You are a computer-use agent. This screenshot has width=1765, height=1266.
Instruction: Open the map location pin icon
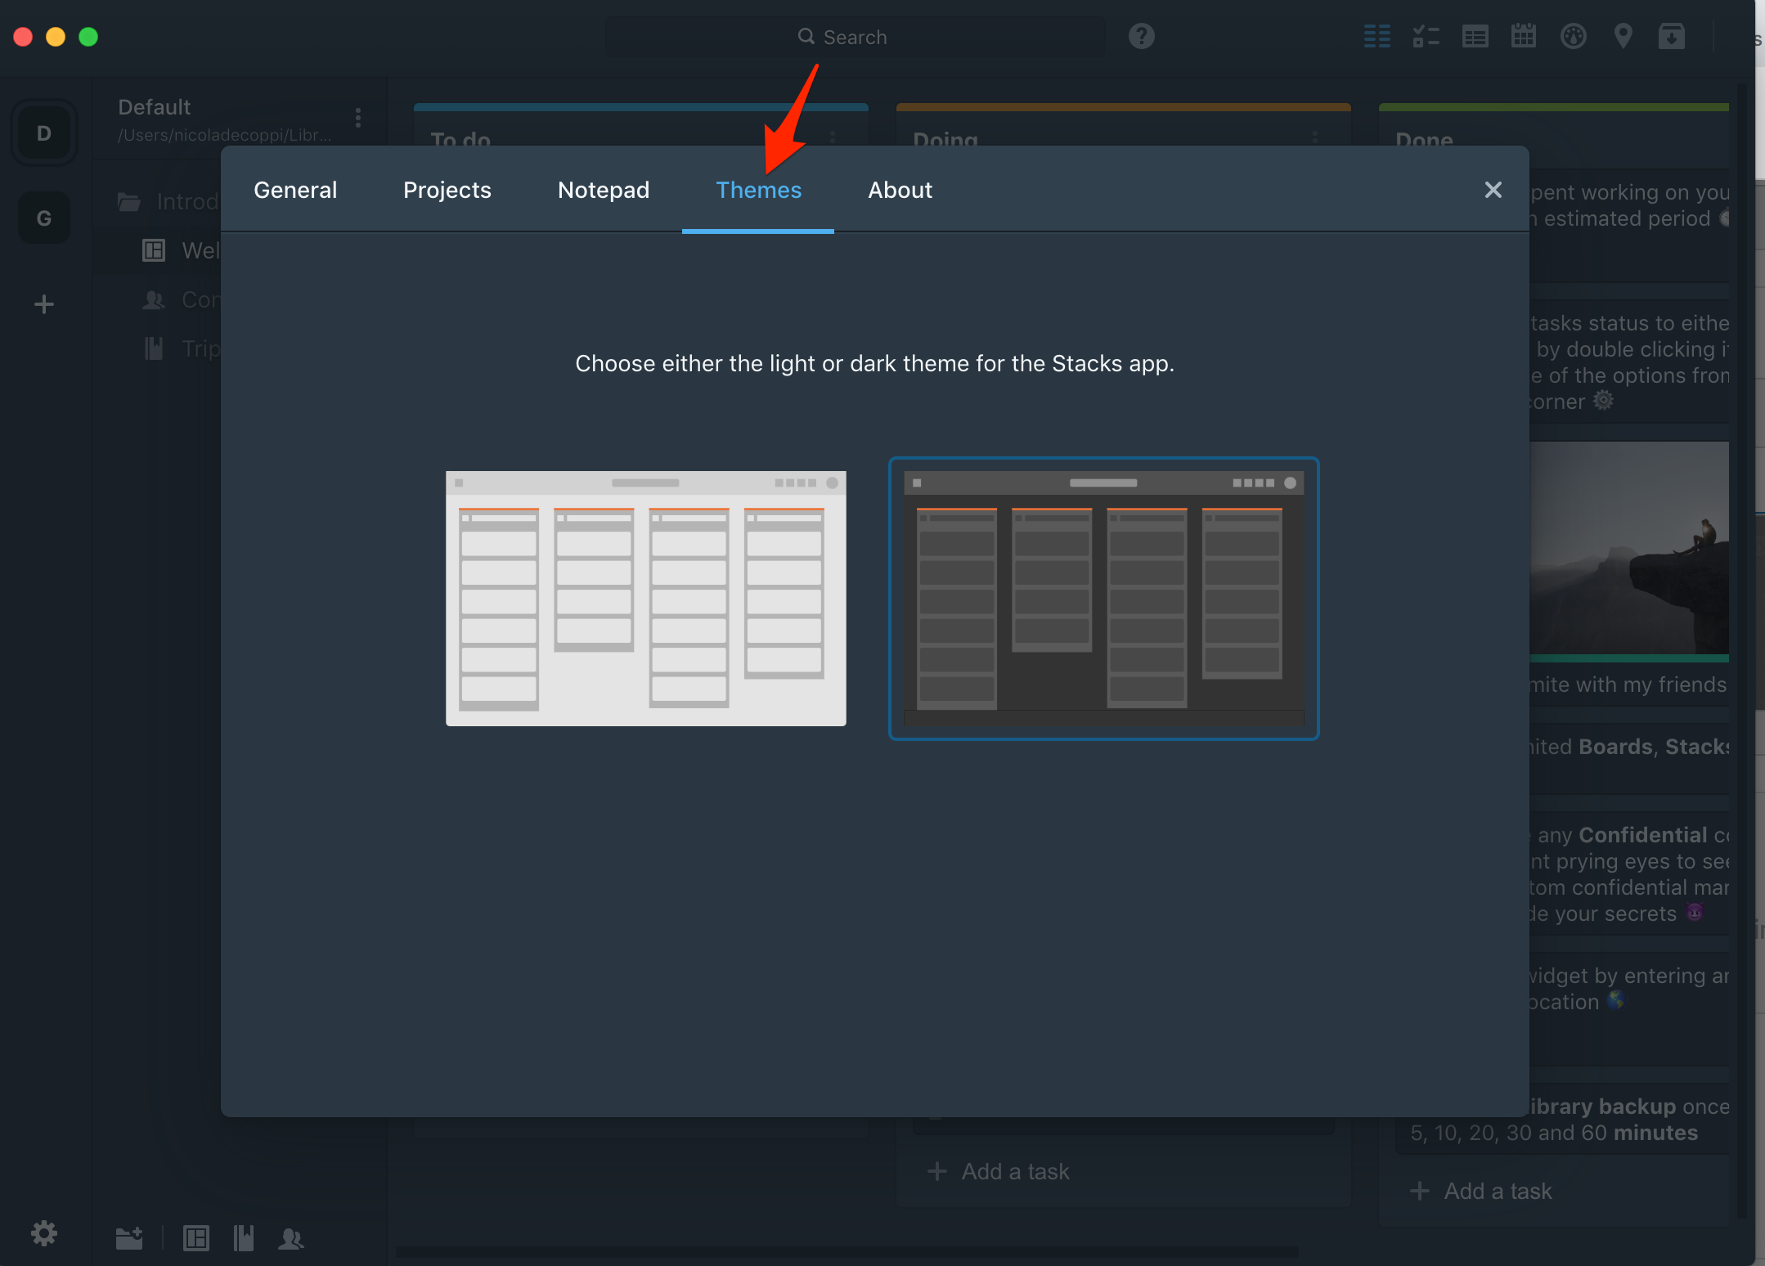pyautogui.click(x=1623, y=37)
